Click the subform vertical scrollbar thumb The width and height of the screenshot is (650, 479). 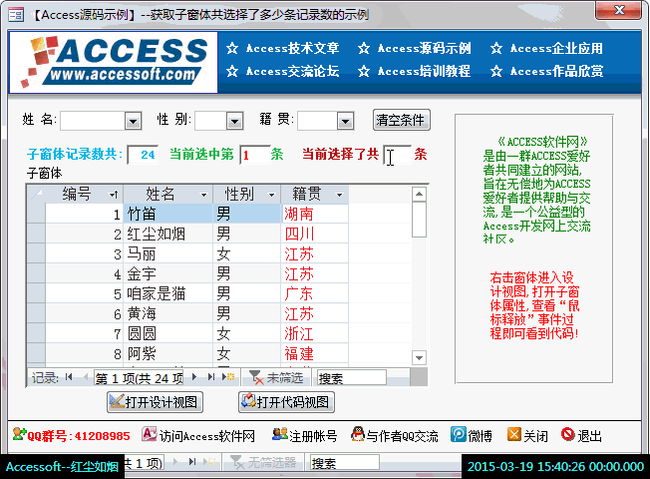(419, 220)
